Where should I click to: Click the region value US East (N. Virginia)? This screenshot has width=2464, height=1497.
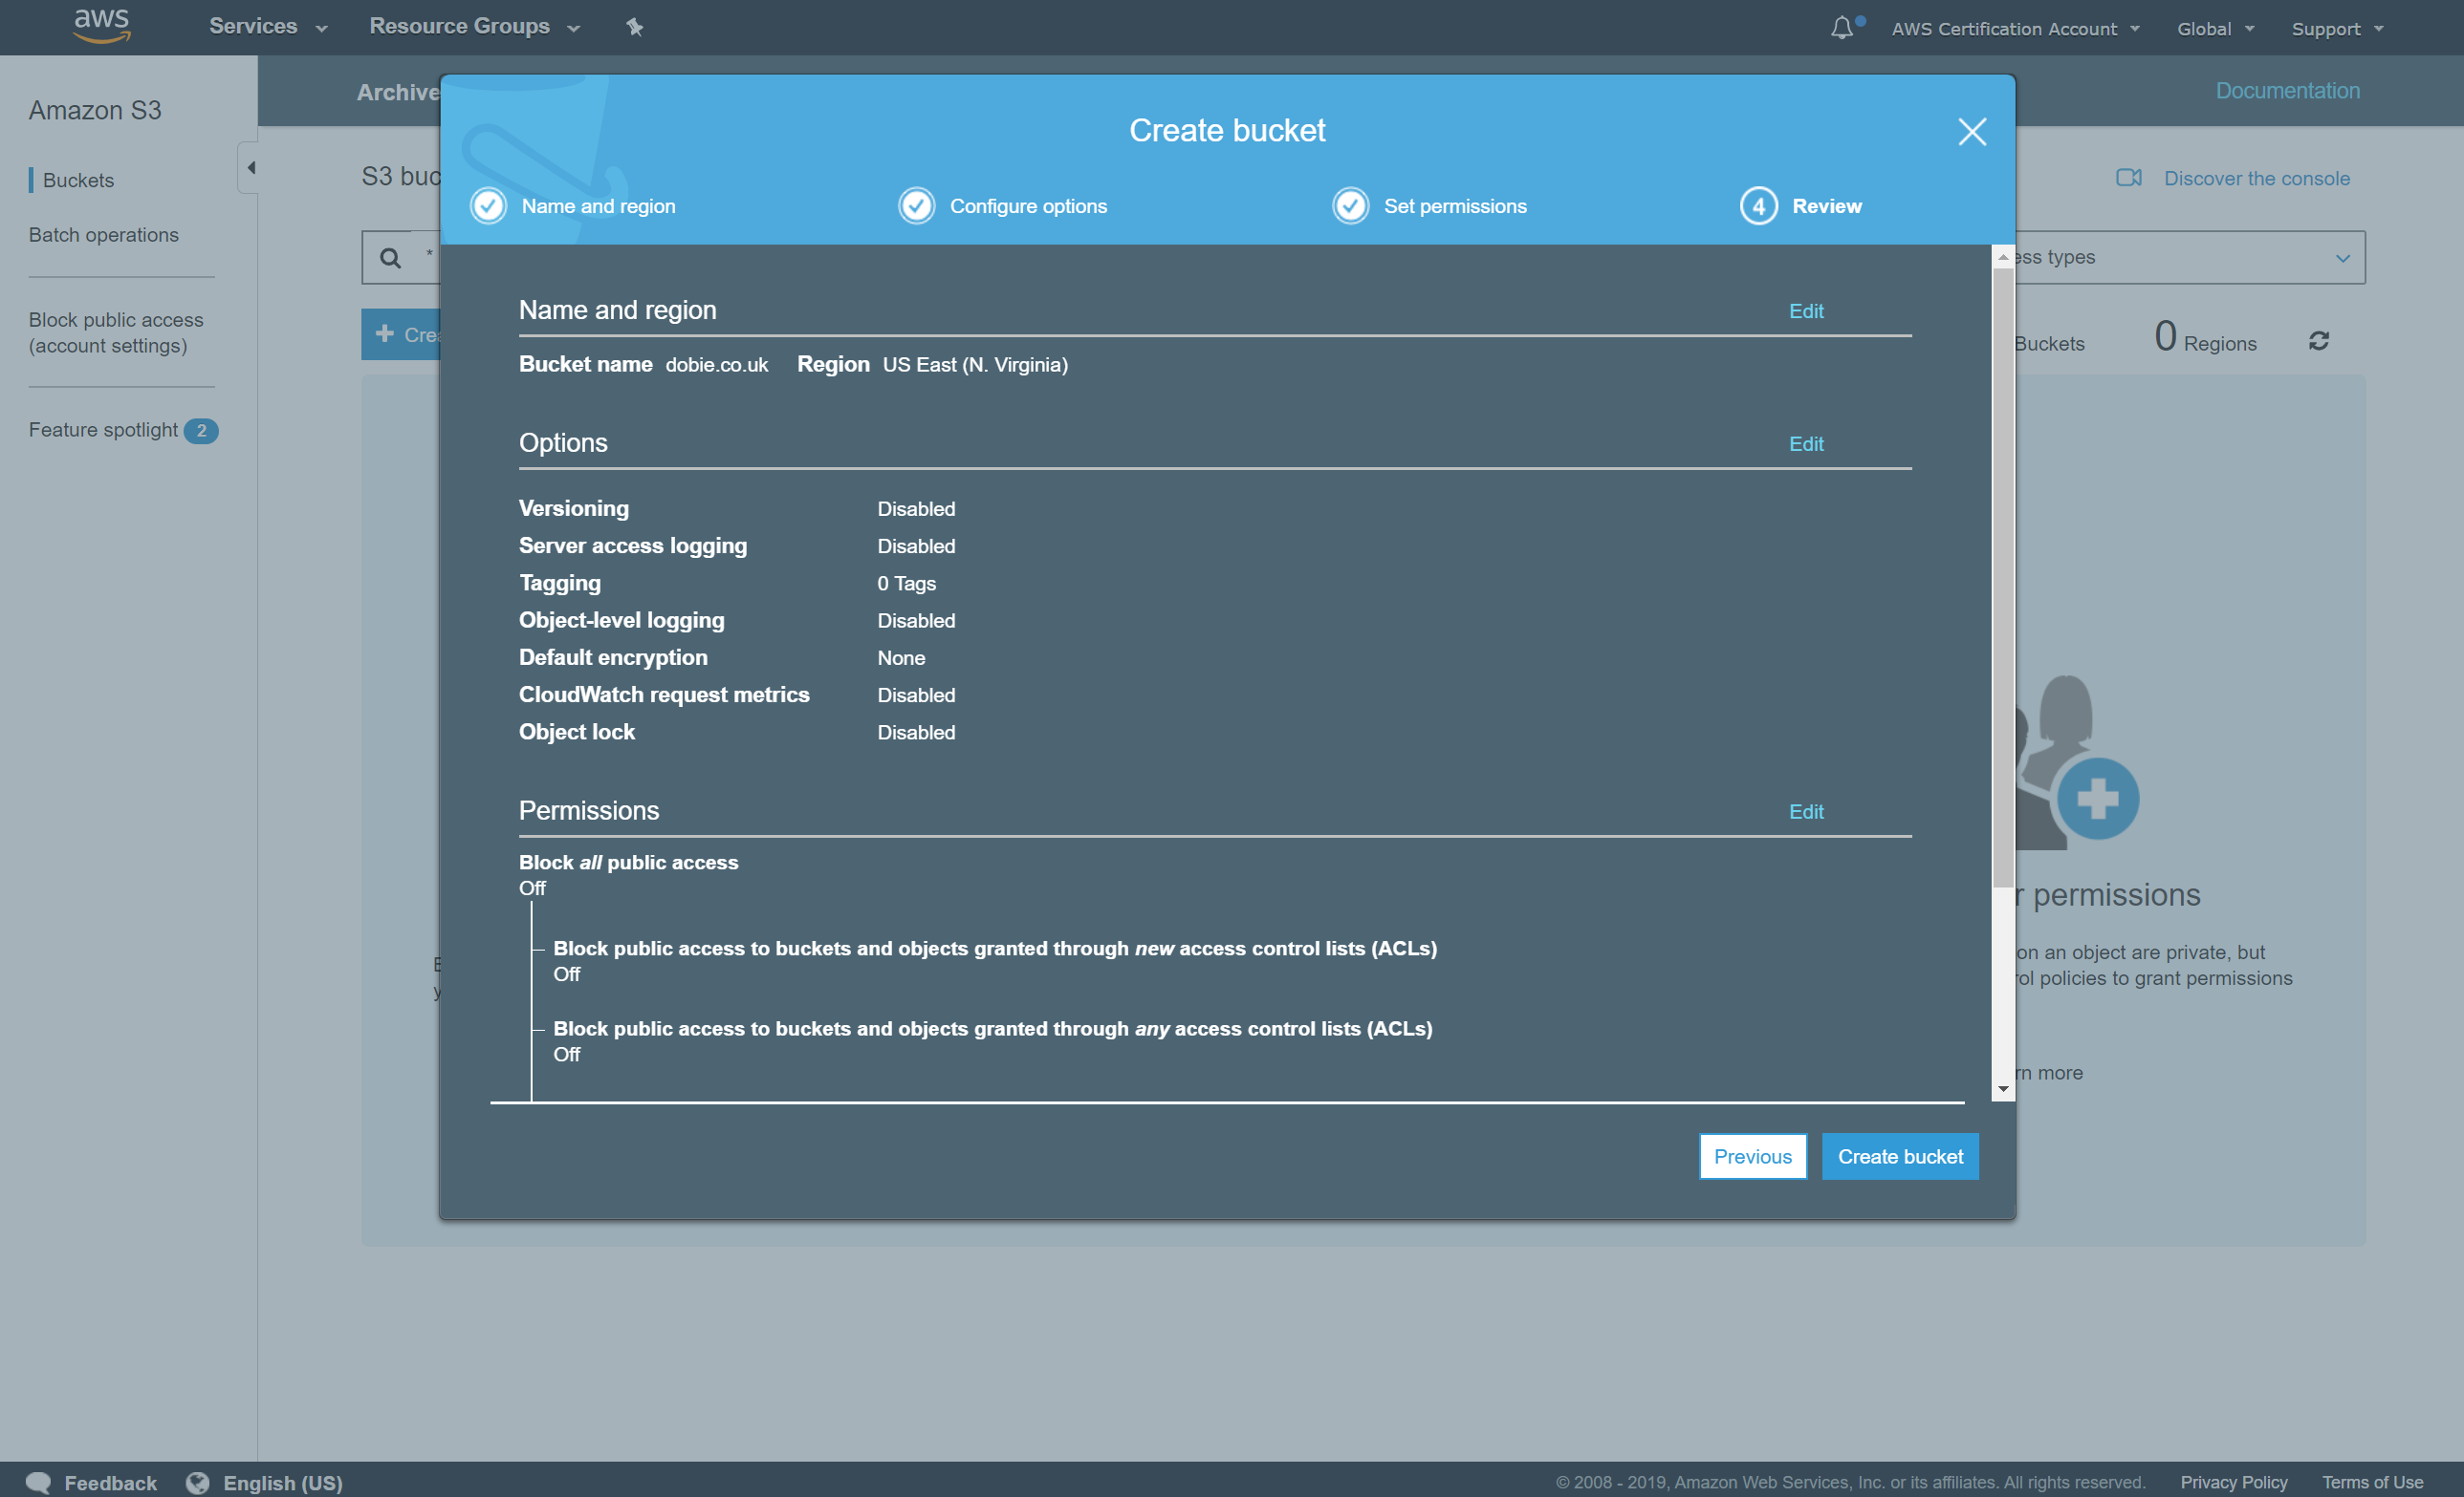(x=975, y=365)
